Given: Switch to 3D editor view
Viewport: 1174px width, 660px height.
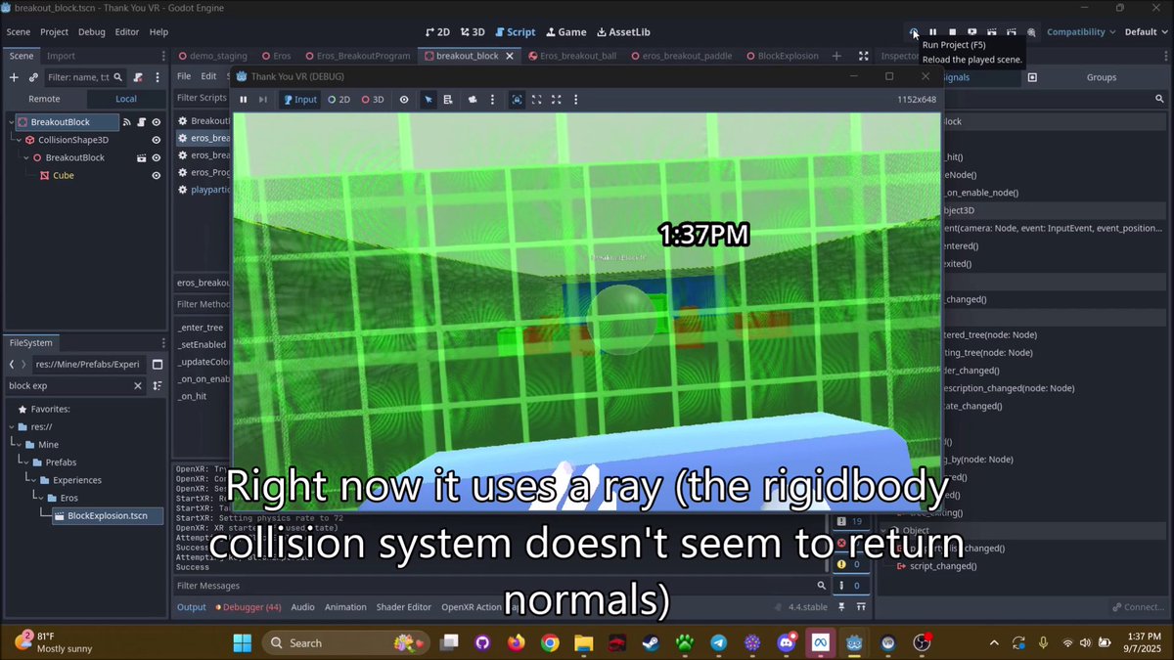Looking at the screenshot, I should [473, 31].
